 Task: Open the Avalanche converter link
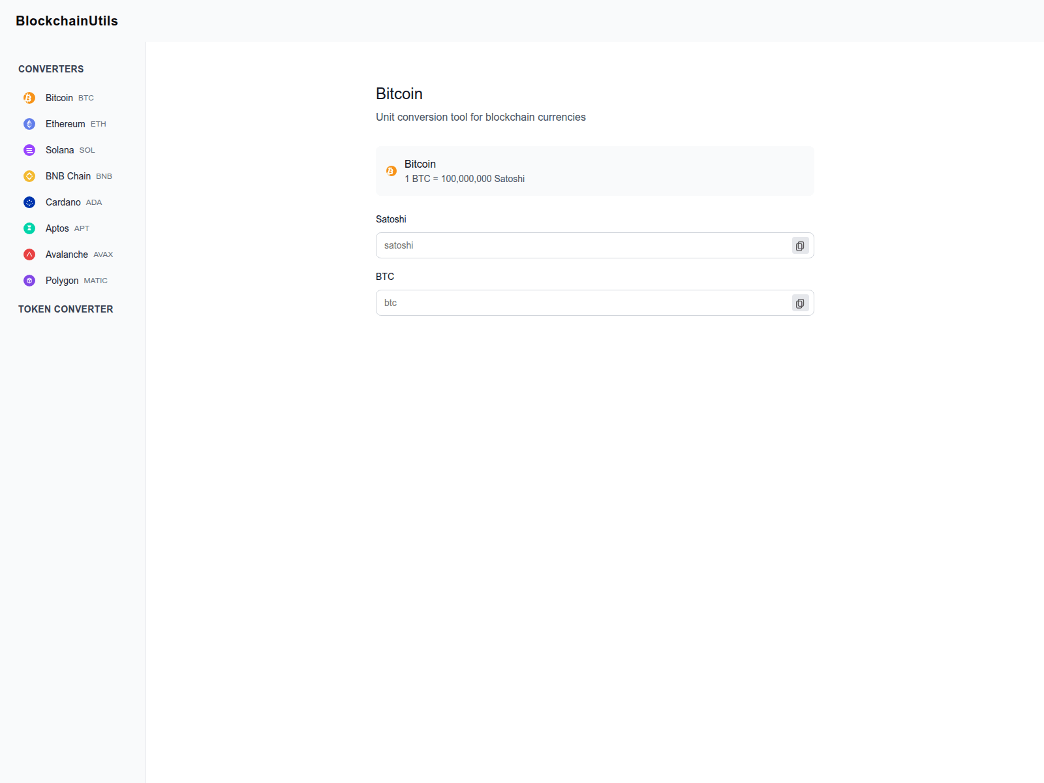(x=67, y=254)
